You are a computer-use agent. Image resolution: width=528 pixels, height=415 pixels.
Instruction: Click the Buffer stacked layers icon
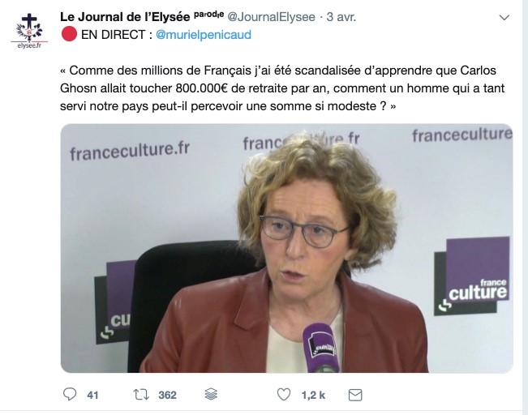point(211,394)
